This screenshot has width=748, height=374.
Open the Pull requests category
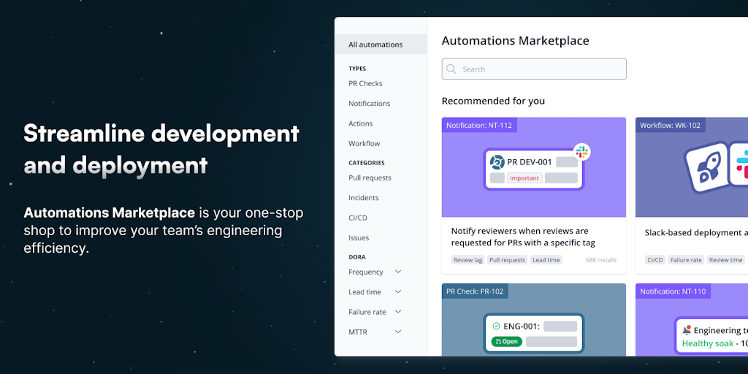[370, 178]
